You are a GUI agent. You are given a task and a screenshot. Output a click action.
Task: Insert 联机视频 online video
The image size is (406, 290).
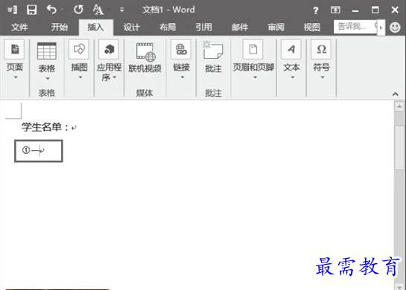[145, 57]
